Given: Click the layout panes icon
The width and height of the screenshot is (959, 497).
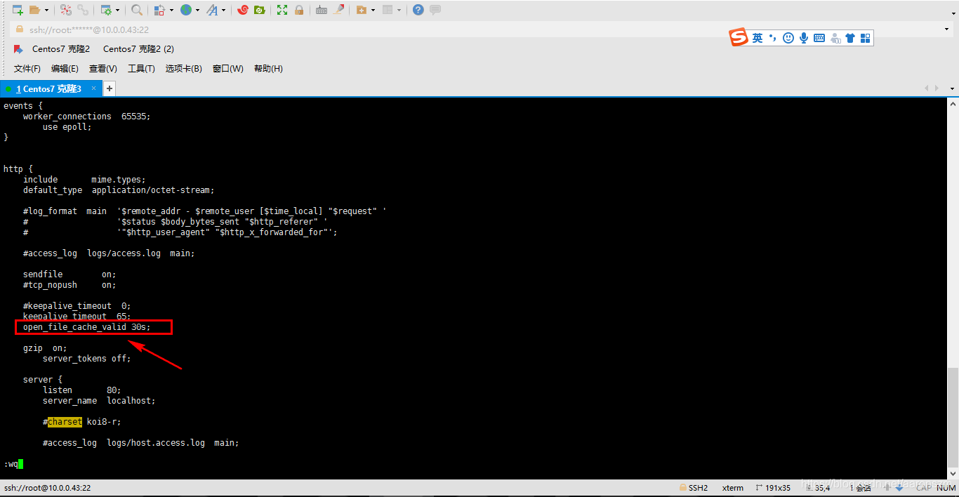Looking at the screenshot, I should 387,10.
